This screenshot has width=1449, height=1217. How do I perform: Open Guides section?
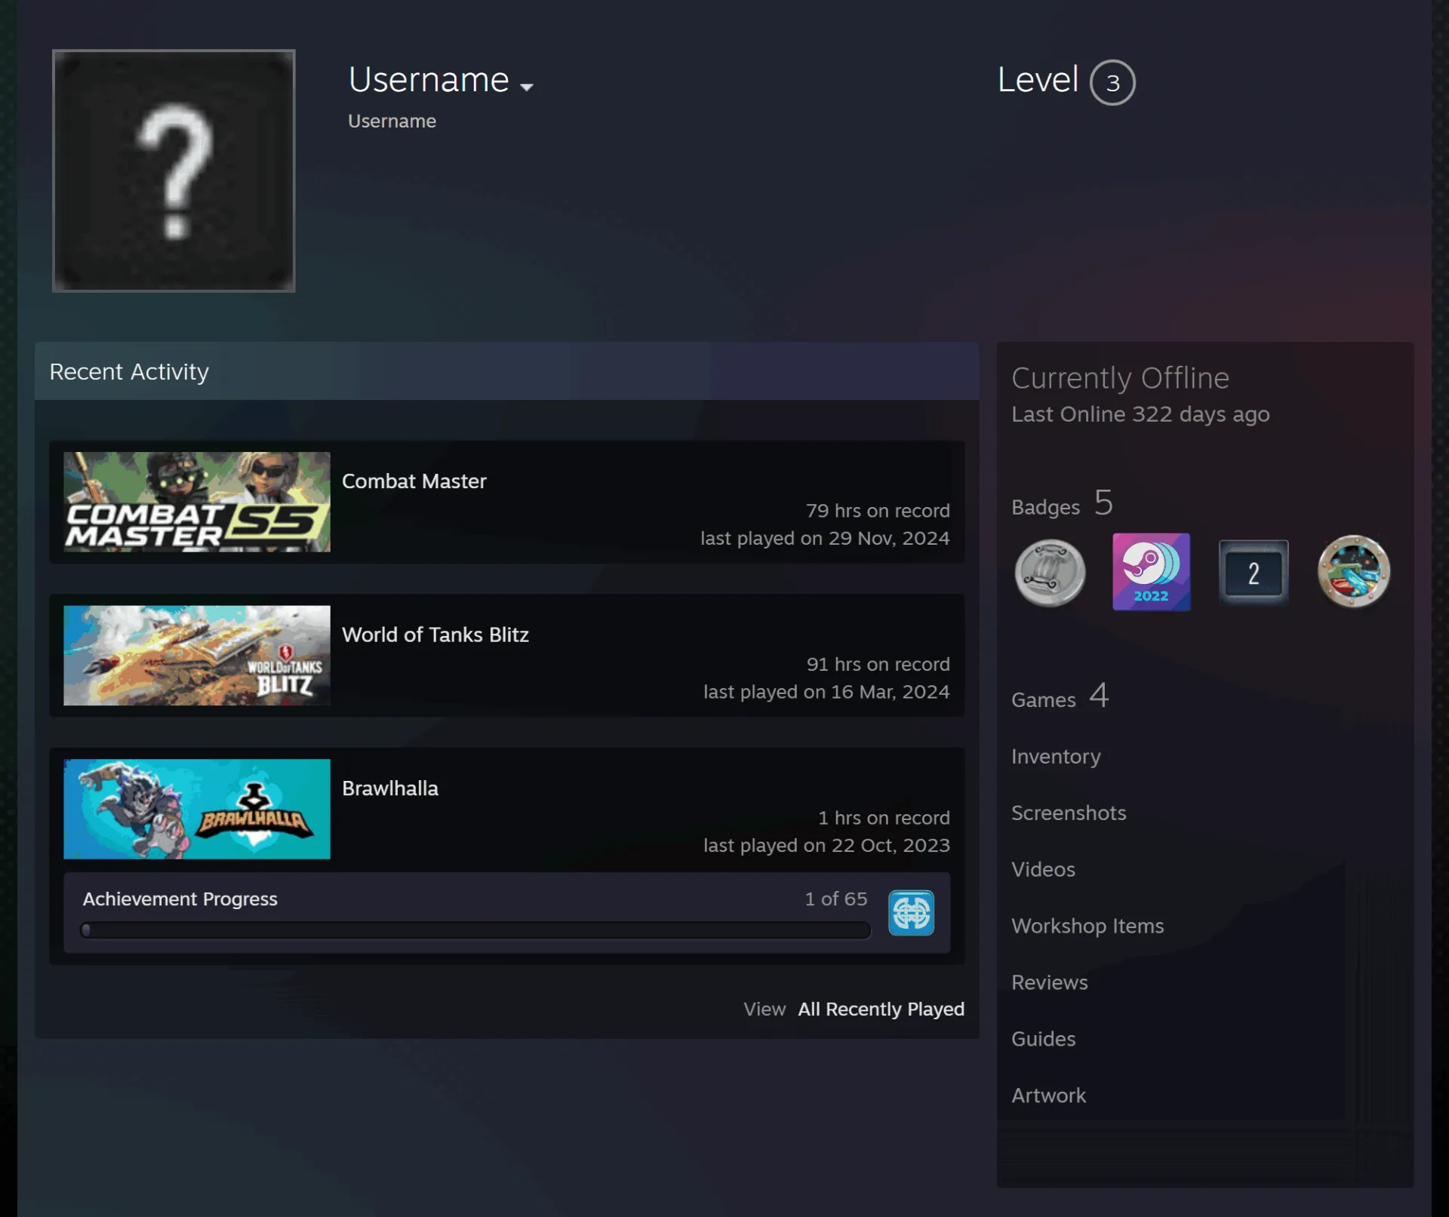1043,1039
